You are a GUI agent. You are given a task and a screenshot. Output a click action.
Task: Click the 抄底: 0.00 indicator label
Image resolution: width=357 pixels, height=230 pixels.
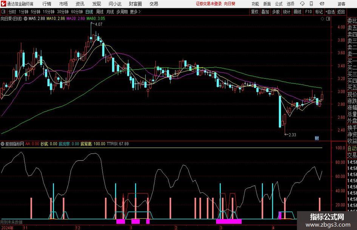tap(49, 144)
